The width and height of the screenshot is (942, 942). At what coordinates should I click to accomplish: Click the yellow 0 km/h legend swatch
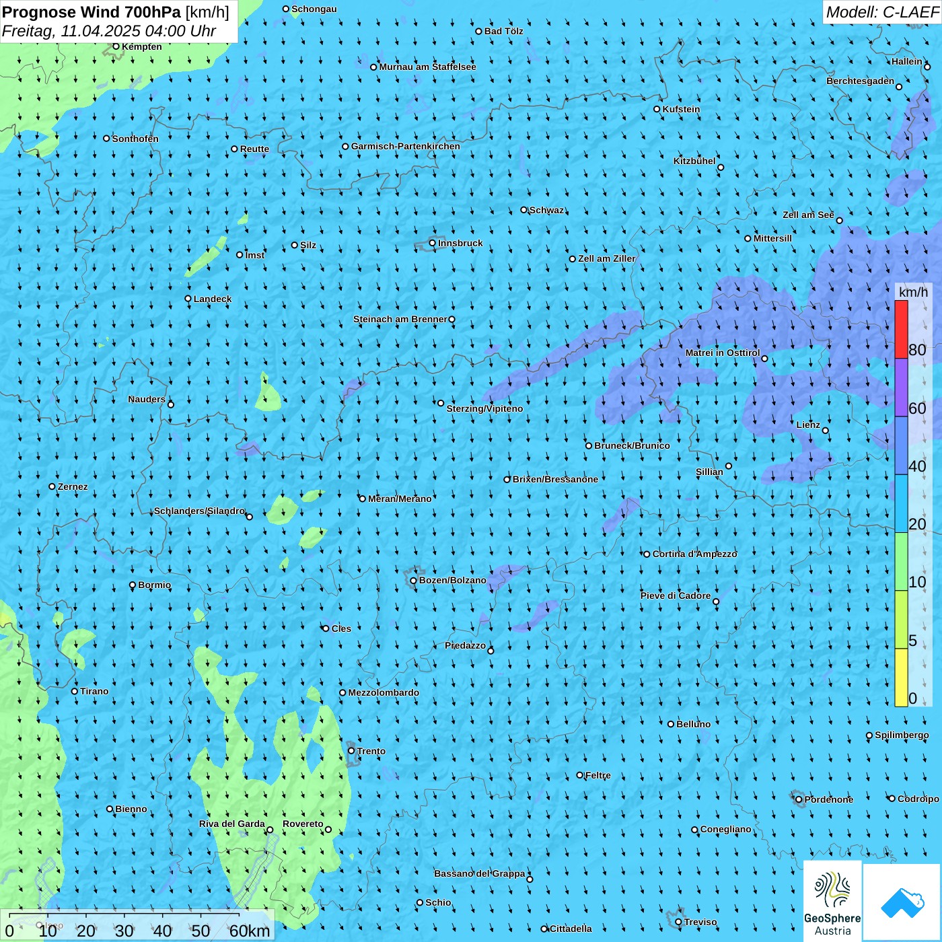coord(901,678)
